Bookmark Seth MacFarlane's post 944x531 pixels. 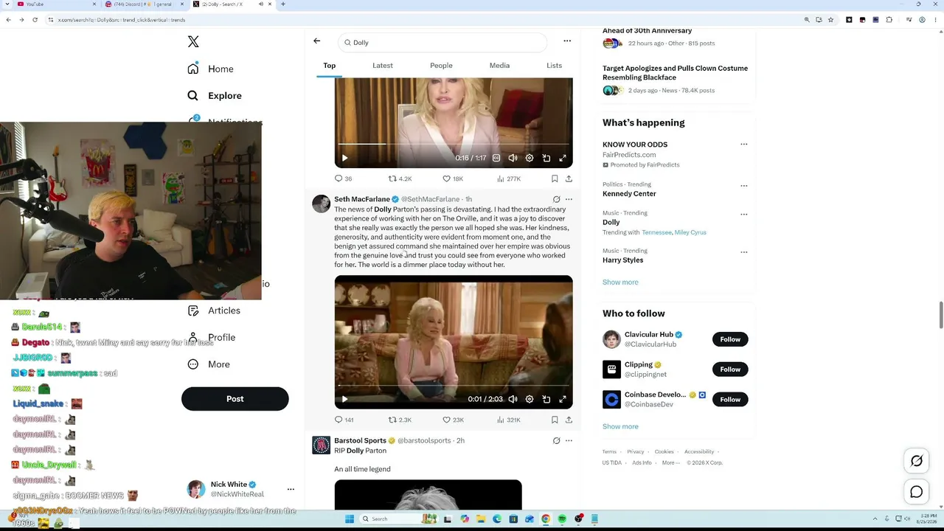click(x=555, y=420)
